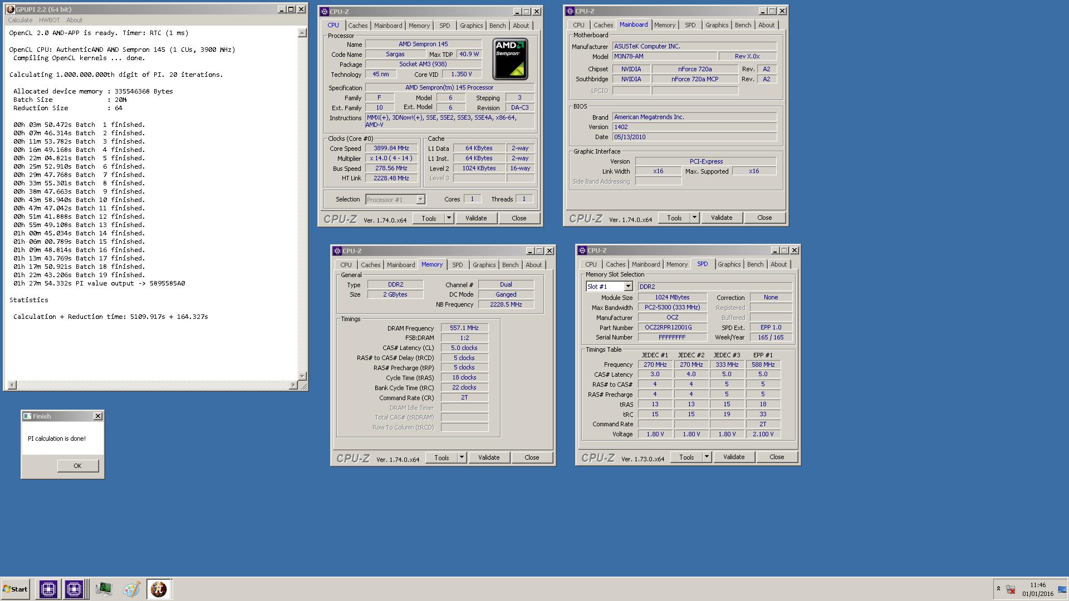Open Memory tab in Mainboard window
This screenshot has height=601, width=1069.
click(x=665, y=25)
